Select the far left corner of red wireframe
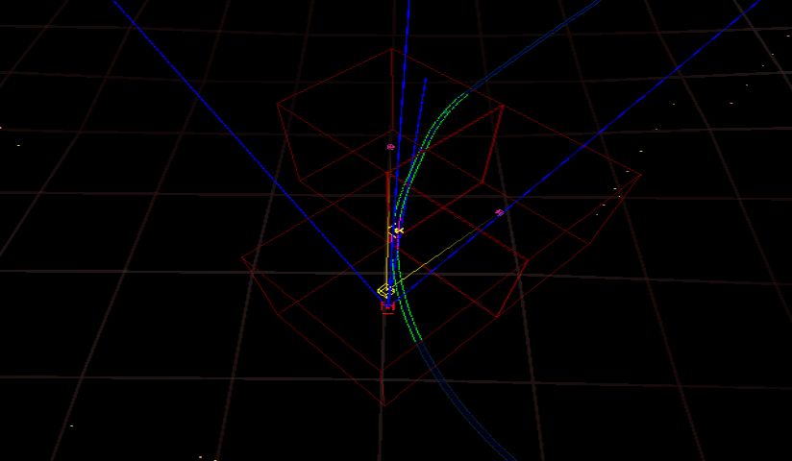This screenshot has width=792, height=461. (242, 258)
